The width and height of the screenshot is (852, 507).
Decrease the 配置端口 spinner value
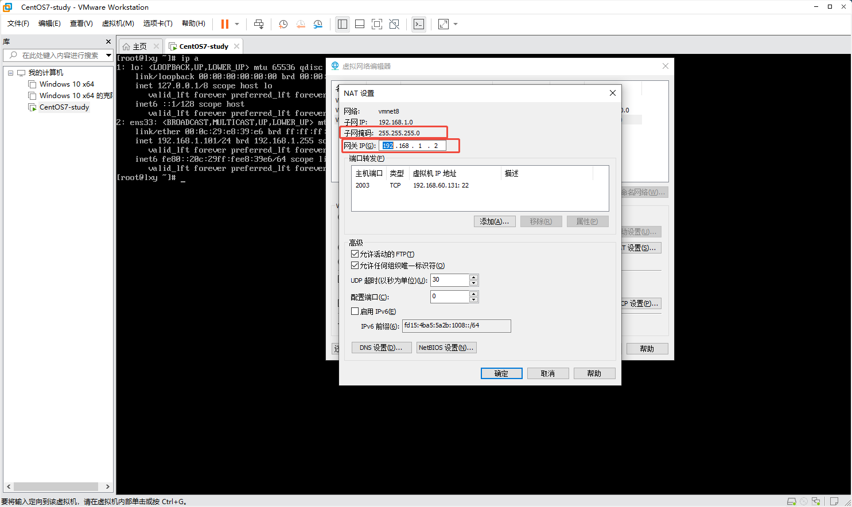click(x=473, y=299)
